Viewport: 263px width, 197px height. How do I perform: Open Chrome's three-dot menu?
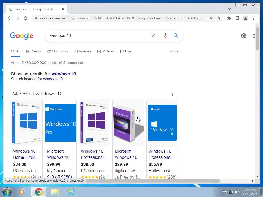pyautogui.click(x=254, y=18)
